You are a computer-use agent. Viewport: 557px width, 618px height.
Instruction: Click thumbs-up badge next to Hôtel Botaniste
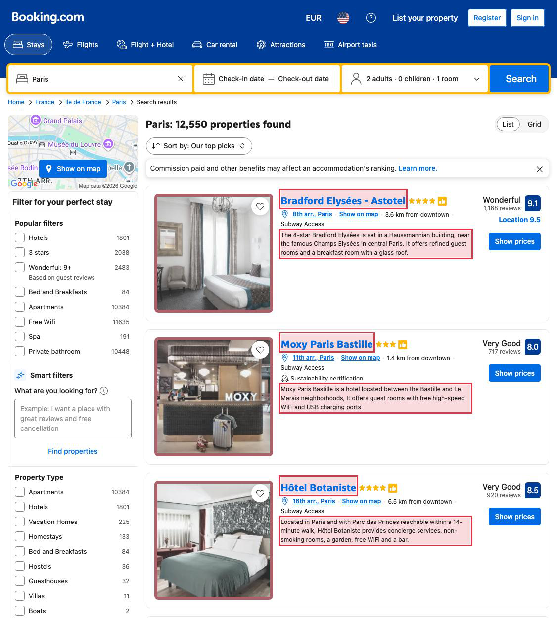[393, 488]
